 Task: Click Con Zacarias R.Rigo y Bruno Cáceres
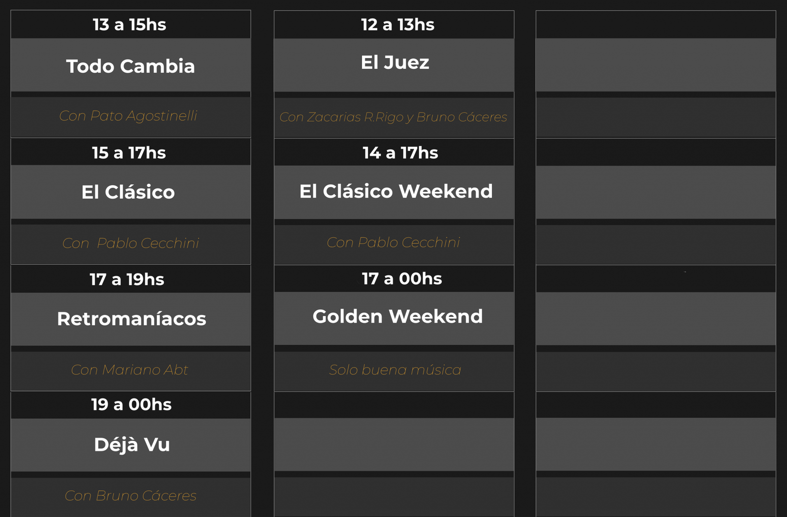[x=393, y=117]
